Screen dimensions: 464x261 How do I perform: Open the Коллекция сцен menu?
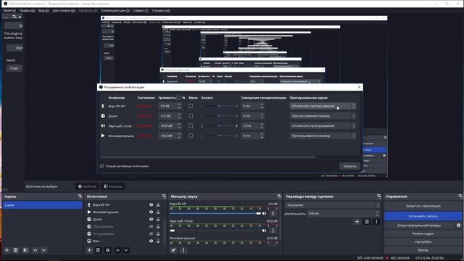click(115, 11)
